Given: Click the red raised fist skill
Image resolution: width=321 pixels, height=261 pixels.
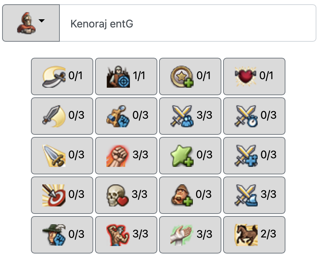Looking at the screenshot, I should coord(126,155).
